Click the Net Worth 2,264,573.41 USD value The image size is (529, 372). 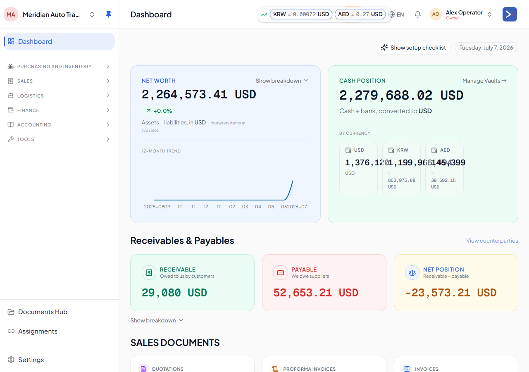[x=199, y=95]
